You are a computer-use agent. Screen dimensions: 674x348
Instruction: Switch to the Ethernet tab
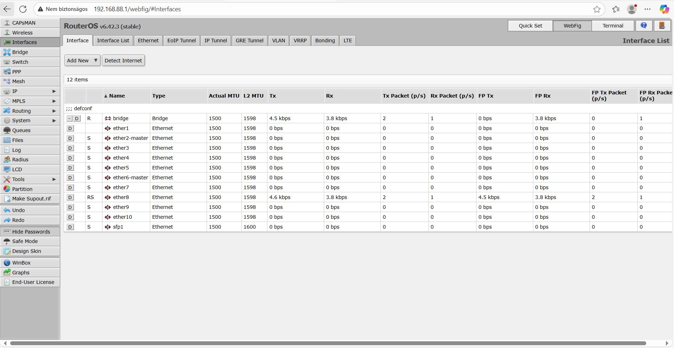click(148, 41)
